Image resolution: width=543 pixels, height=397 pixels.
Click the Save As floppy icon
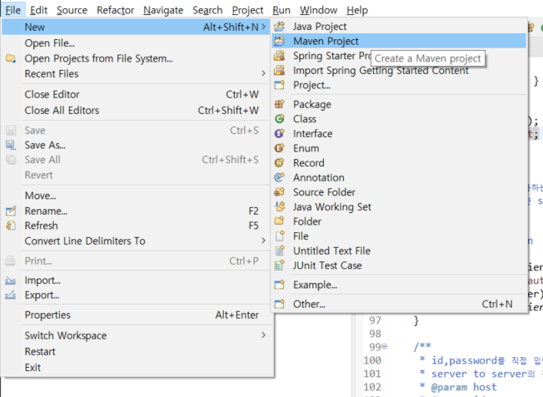[x=11, y=145]
